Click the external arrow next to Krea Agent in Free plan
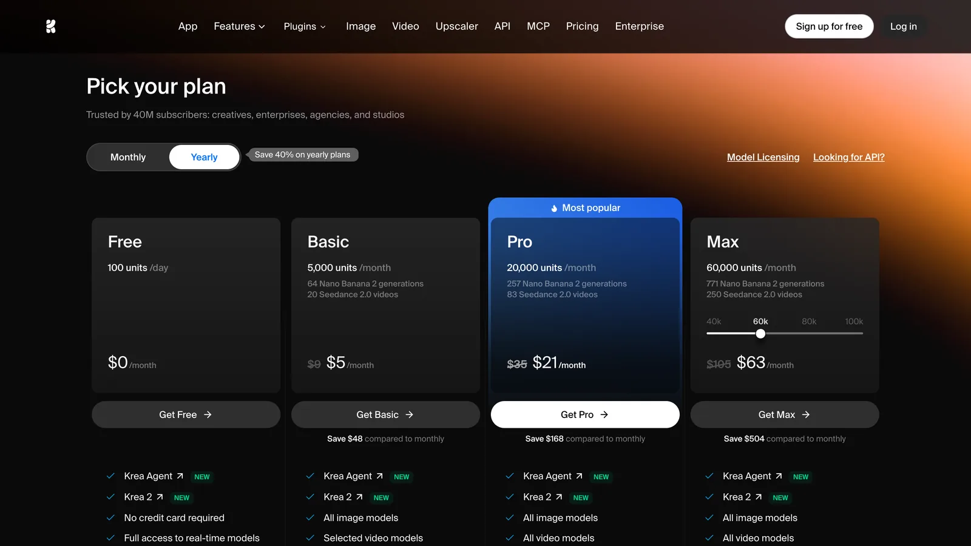 click(180, 476)
